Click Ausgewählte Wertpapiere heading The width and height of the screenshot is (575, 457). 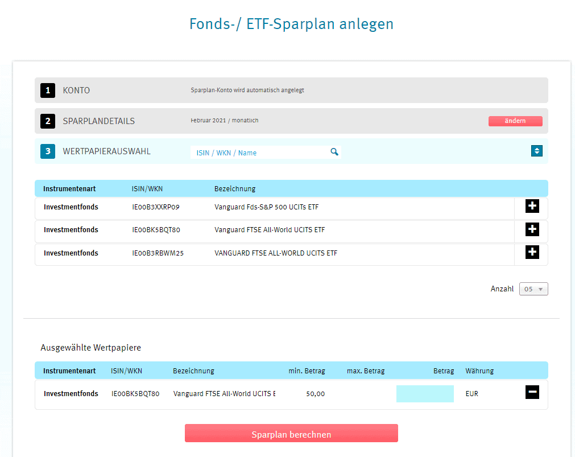(x=90, y=348)
